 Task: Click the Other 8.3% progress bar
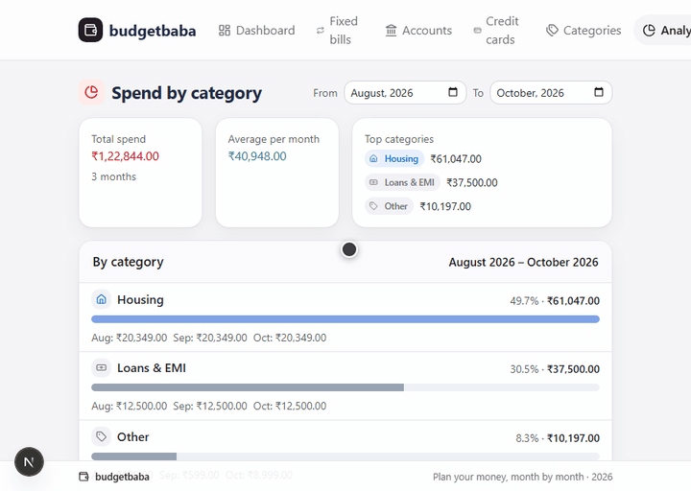tap(345, 456)
